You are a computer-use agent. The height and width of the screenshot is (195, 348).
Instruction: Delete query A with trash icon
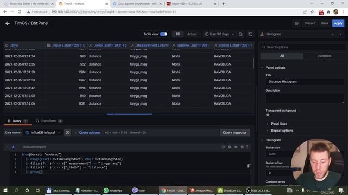point(242,147)
